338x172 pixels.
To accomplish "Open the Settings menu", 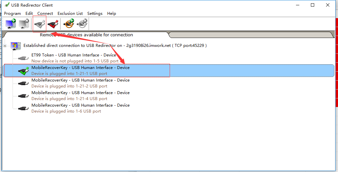I will pyautogui.click(x=95, y=13).
